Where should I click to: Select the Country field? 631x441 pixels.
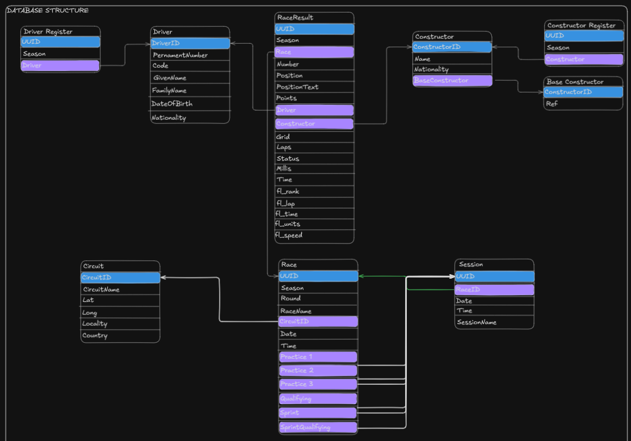coord(120,335)
